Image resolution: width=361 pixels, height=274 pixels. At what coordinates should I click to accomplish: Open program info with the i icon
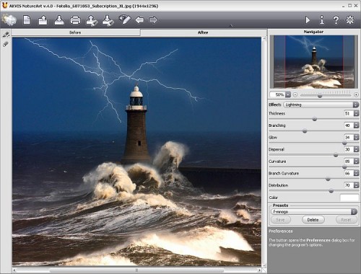[x=322, y=20]
